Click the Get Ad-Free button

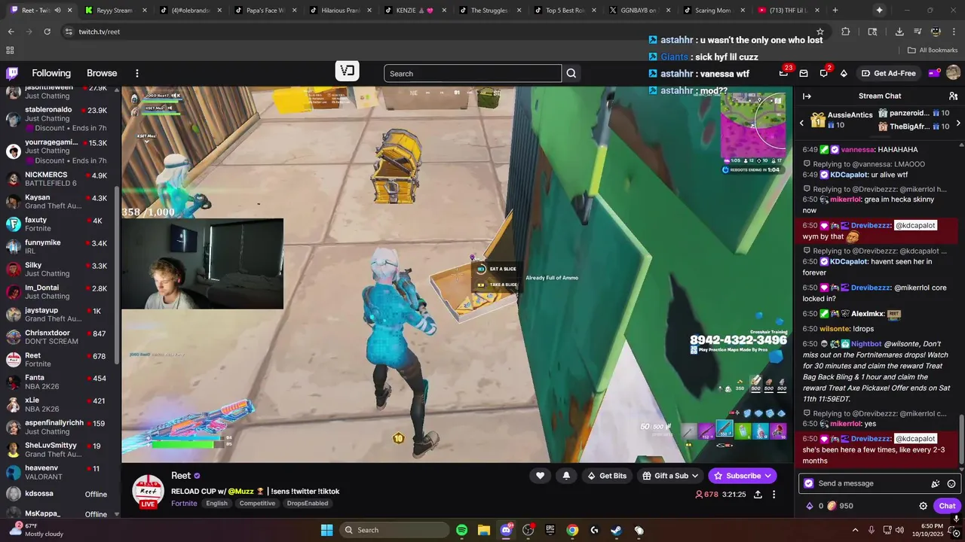click(888, 73)
